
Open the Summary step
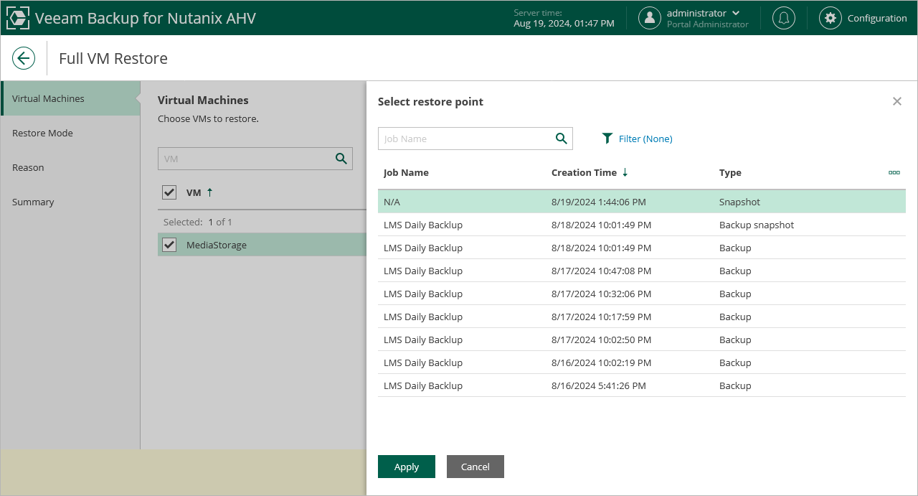click(33, 202)
